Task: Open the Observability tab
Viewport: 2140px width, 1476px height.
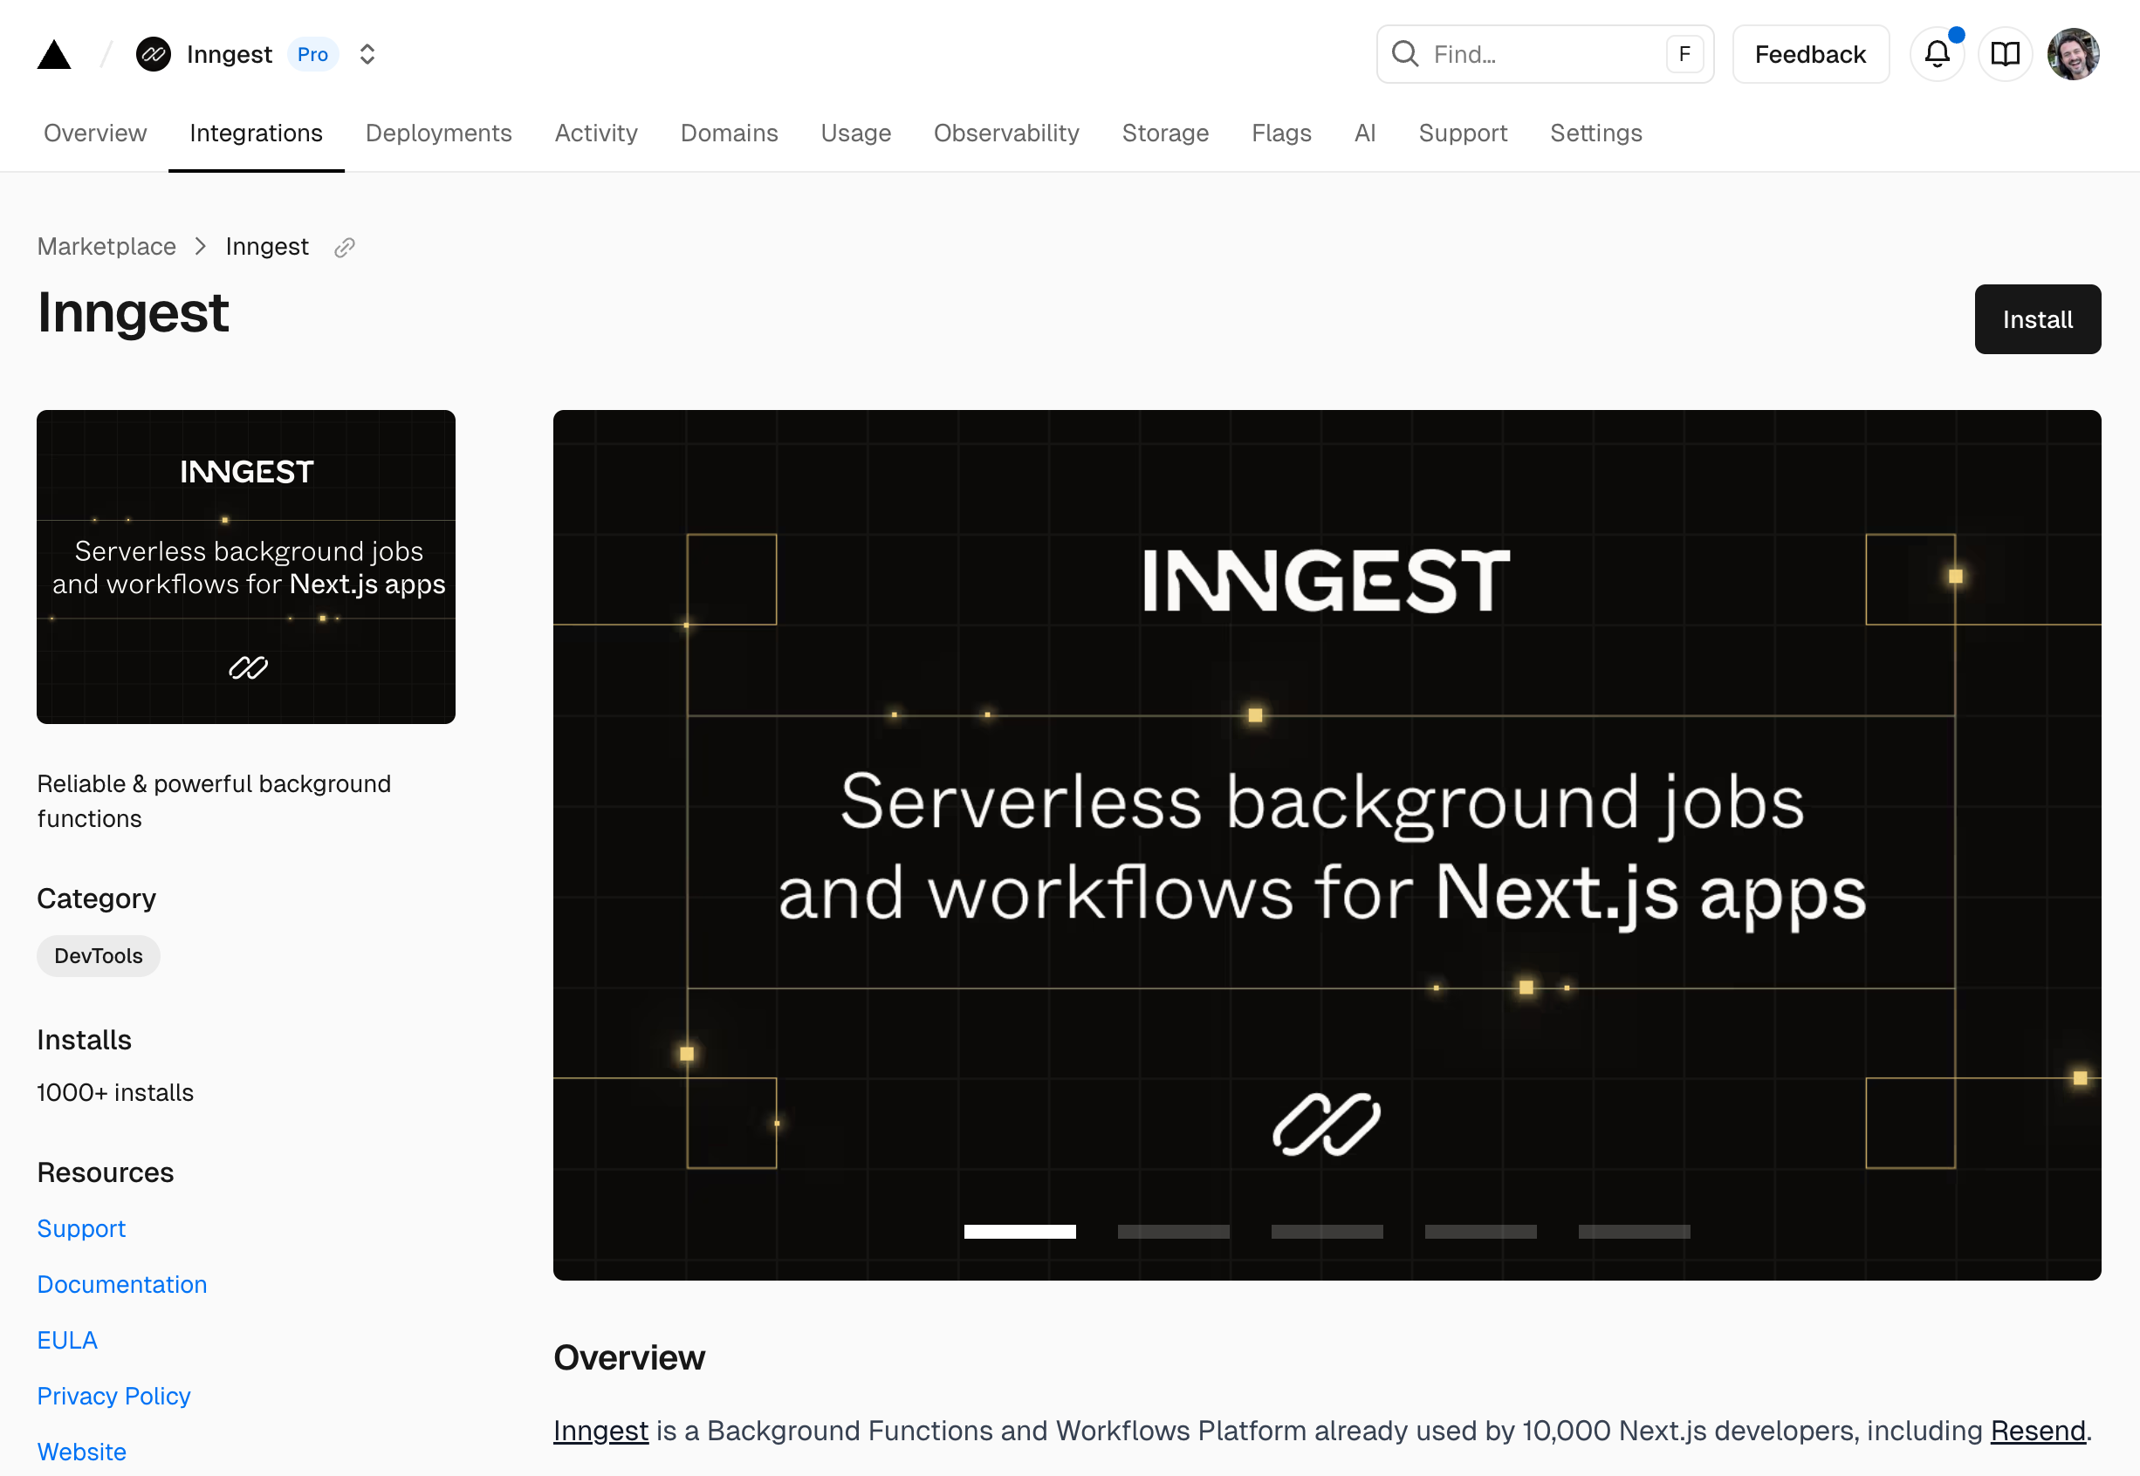Action: coord(1005,133)
